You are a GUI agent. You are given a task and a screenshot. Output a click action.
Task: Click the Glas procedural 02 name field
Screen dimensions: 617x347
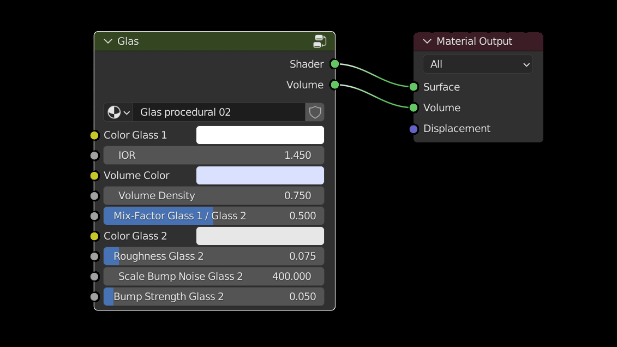pyautogui.click(x=218, y=112)
